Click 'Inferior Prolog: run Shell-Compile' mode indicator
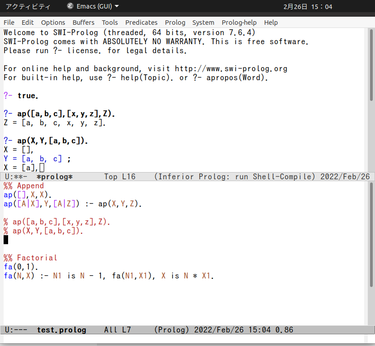 pyautogui.click(x=235, y=177)
